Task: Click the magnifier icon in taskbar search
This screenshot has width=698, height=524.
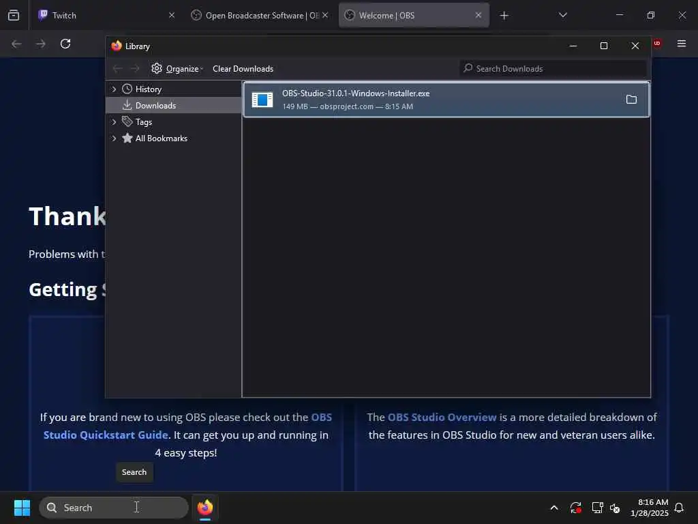Action: pos(52,508)
